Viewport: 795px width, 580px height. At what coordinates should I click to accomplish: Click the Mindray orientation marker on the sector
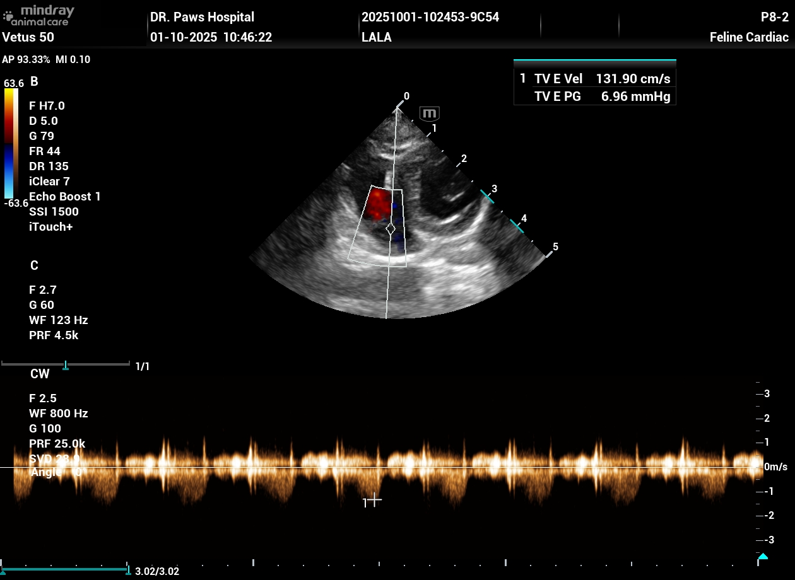[430, 114]
